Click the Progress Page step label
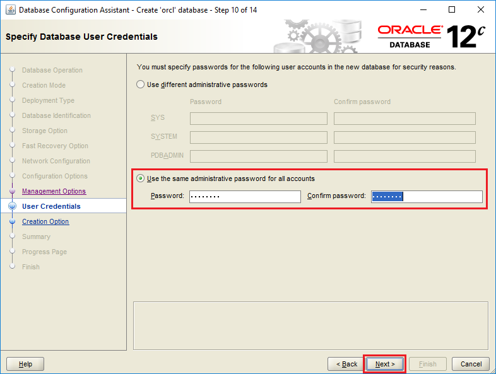The image size is (496, 374). coord(44,252)
